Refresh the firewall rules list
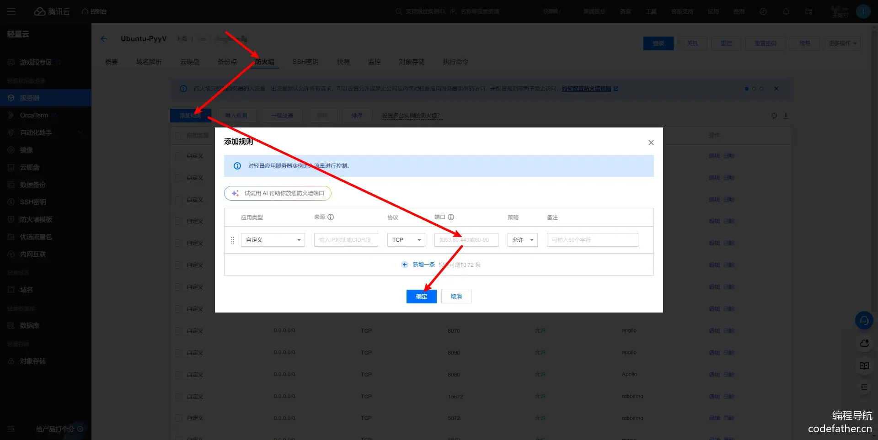The height and width of the screenshot is (440, 878). click(x=774, y=116)
